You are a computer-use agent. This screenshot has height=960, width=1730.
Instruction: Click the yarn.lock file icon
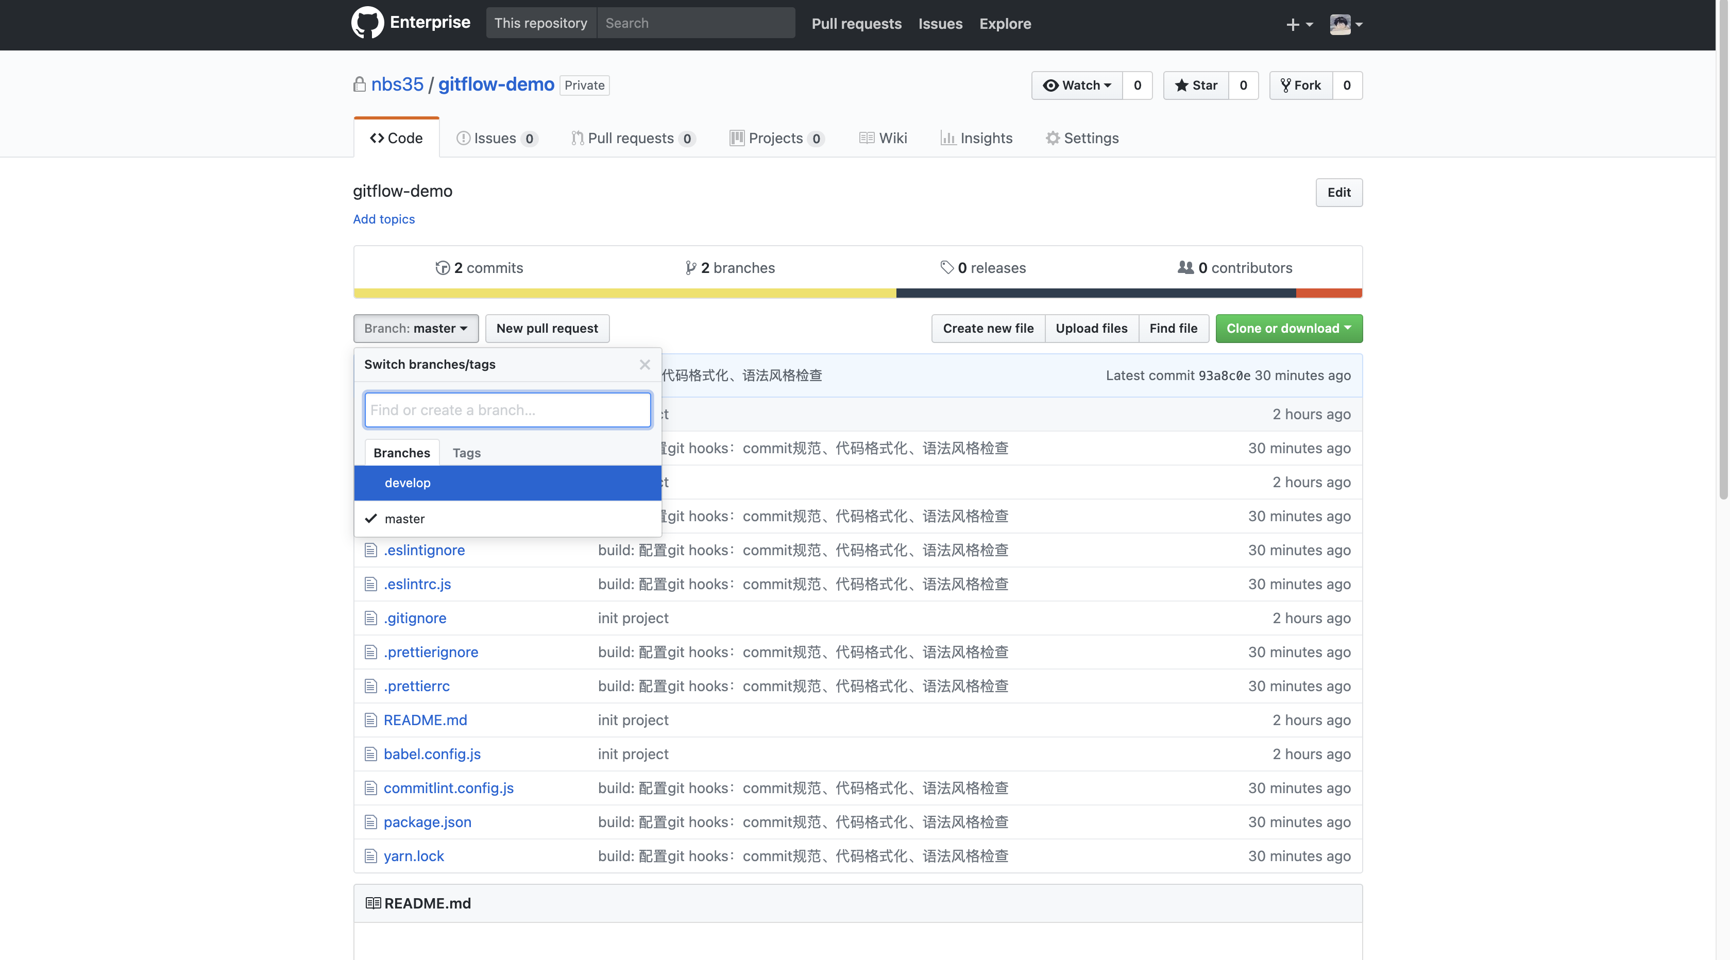371,856
